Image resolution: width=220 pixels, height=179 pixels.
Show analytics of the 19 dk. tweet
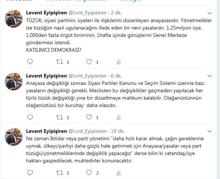[x=119, y=173]
